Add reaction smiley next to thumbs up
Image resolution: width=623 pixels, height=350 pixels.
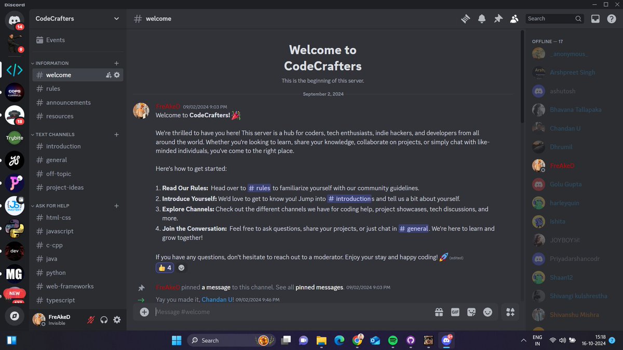[x=181, y=268]
